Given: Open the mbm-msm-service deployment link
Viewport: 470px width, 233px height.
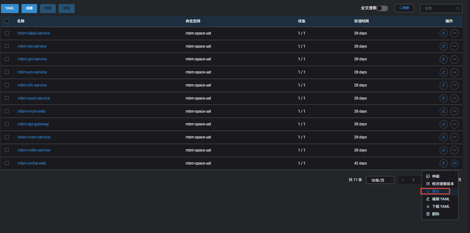Looking at the screenshot, I should click(x=34, y=137).
